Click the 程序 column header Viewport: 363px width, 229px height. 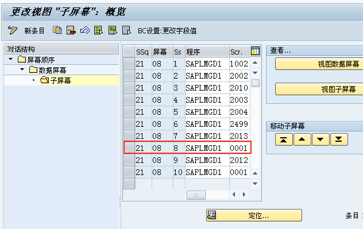tap(207, 52)
